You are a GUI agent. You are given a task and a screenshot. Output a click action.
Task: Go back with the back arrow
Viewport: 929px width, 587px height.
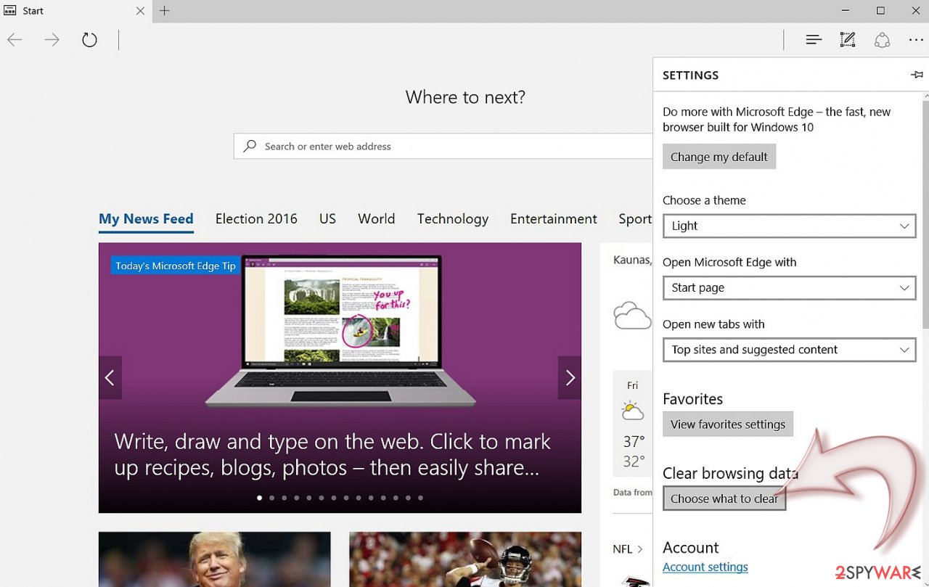[x=15, y=40]
